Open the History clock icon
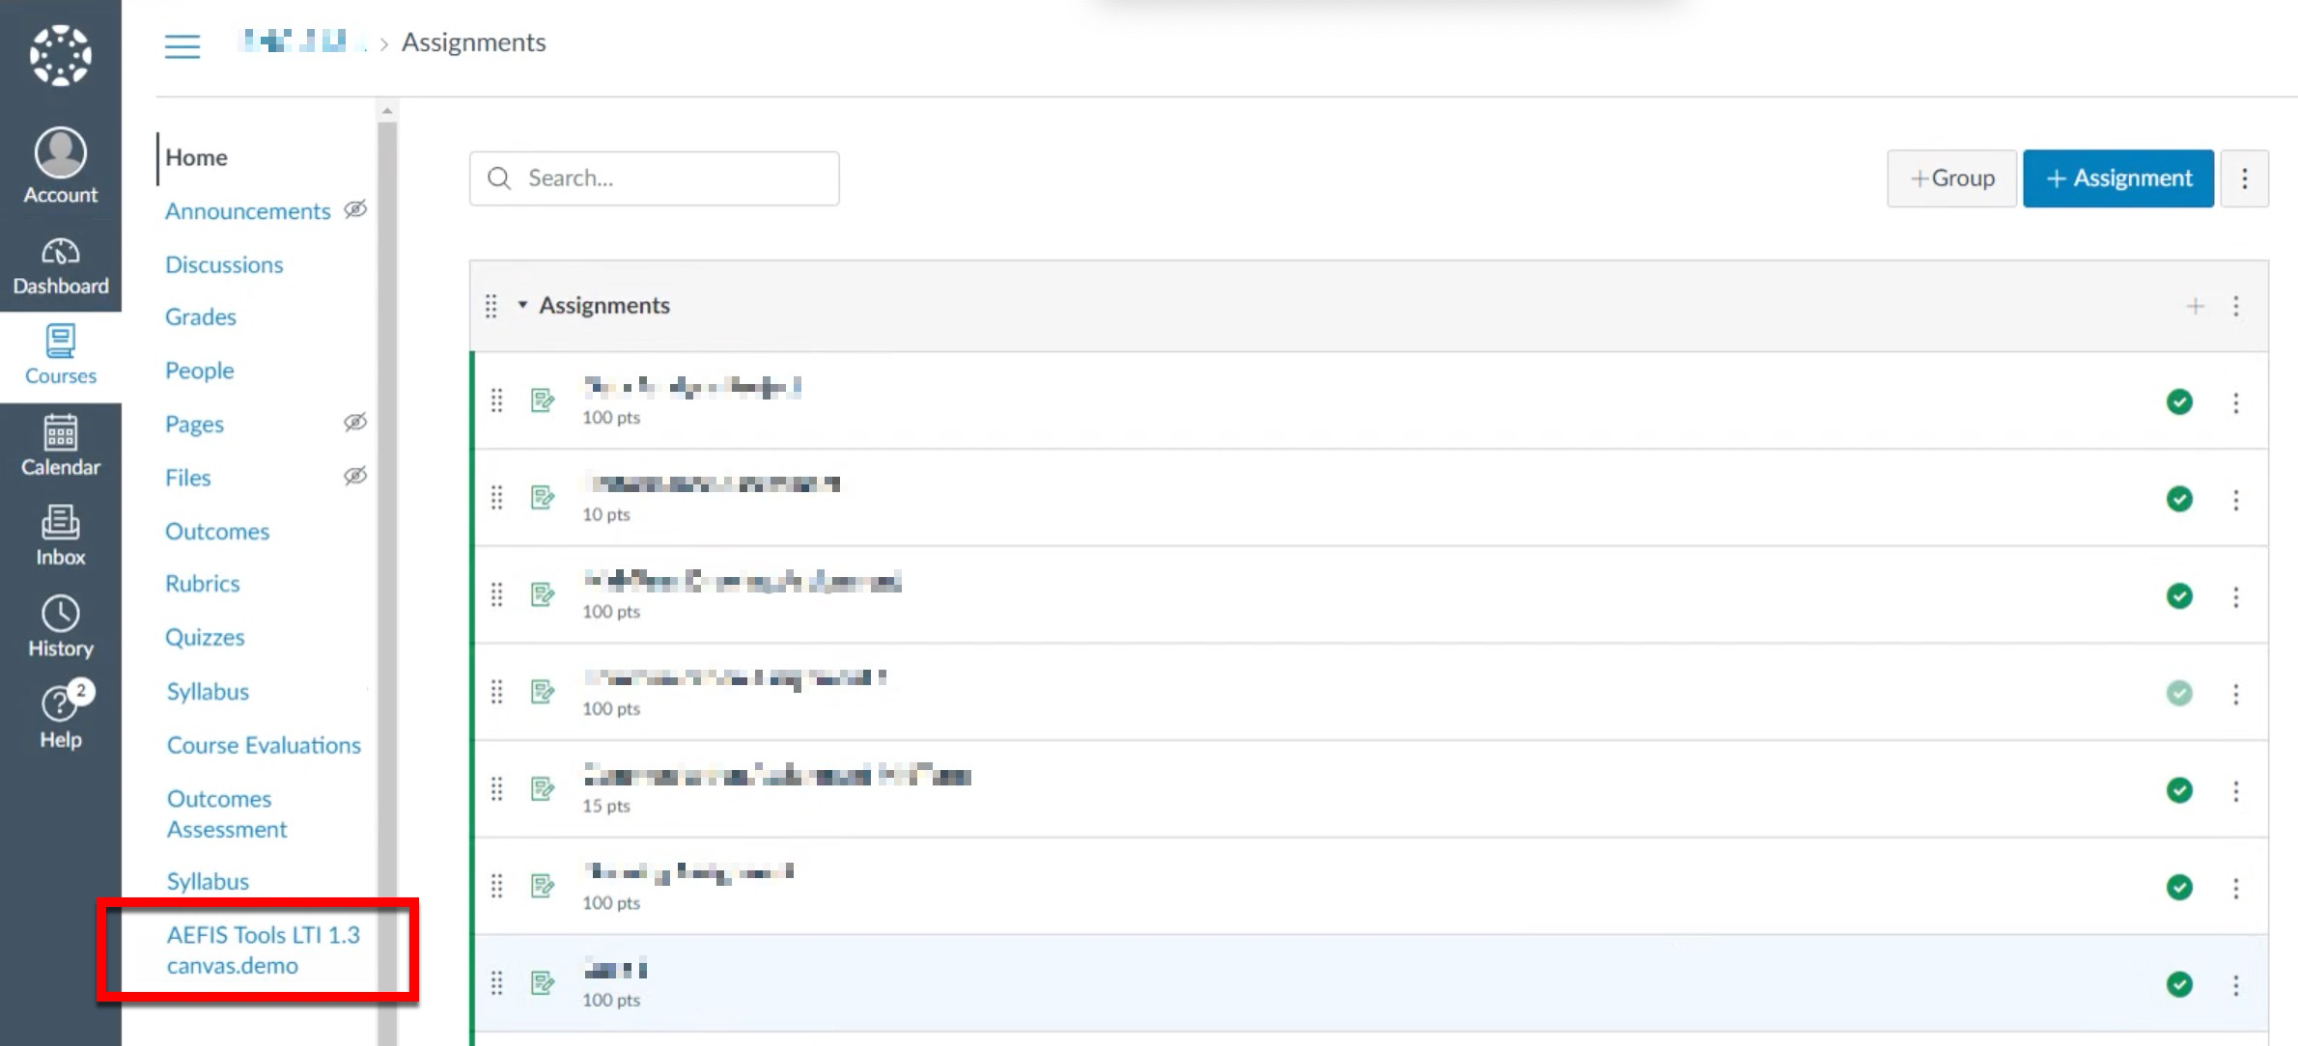The height and width of the screenshot is (1046, 2298). [x=60, y=626]
